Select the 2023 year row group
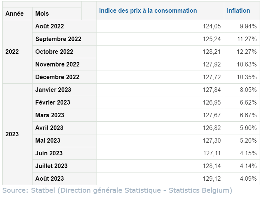The height and width of the screenshot is (199, 260). point(12,134)
